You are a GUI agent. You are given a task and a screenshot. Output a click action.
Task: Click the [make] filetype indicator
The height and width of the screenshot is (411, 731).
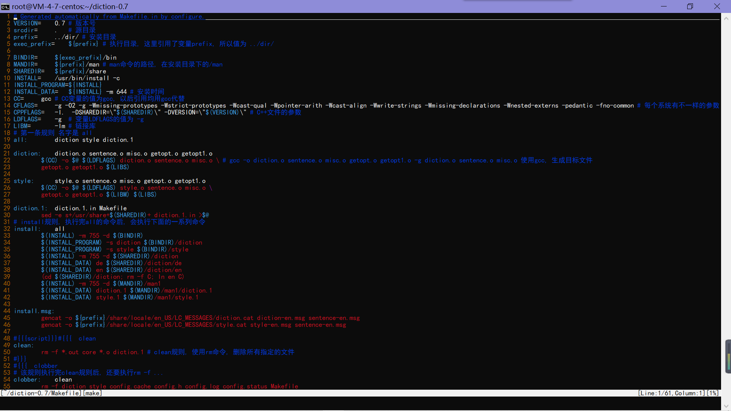[x=93, y=393]
